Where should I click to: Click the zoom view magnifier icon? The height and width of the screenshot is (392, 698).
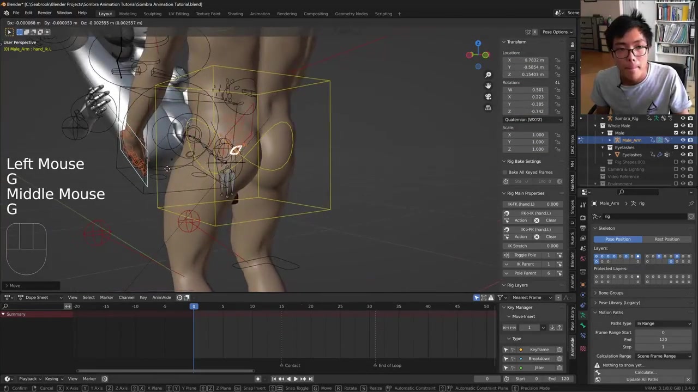point(488,75)
